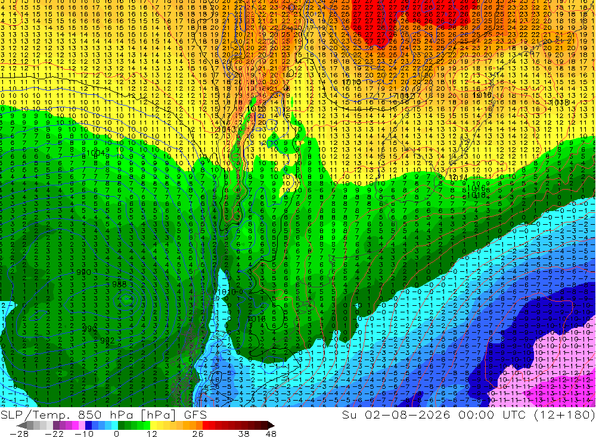The width and height of the screenshot is (596, 437).
Task: Click the map title "SLP/Temp. 850 hPa [hPa] GFS"
Action: point(103,415)
